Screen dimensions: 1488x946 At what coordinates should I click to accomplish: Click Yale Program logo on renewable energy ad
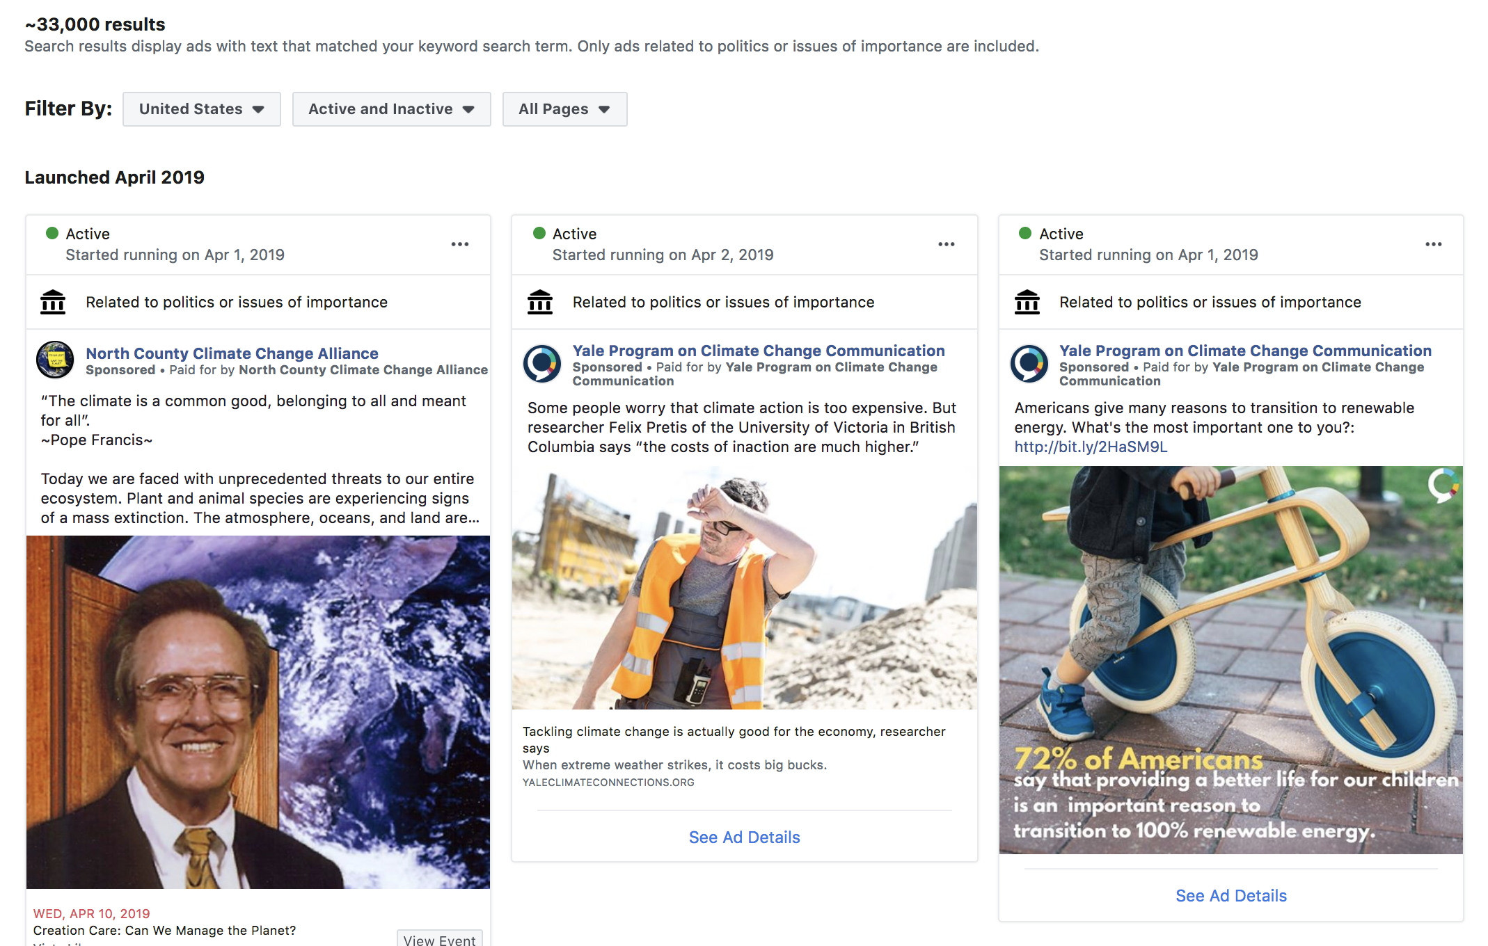[1029, 363]
